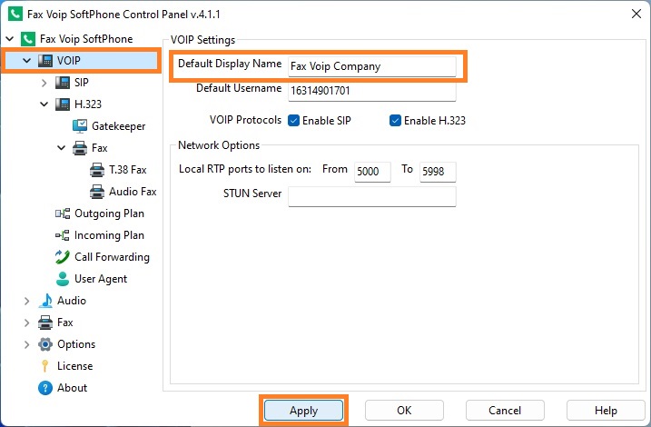Click the License key icon
Screen dimensions: 651x427
tap(44, 366)
